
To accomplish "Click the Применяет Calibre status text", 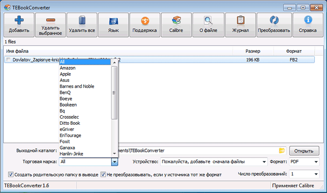I will [x=293, y=186].
